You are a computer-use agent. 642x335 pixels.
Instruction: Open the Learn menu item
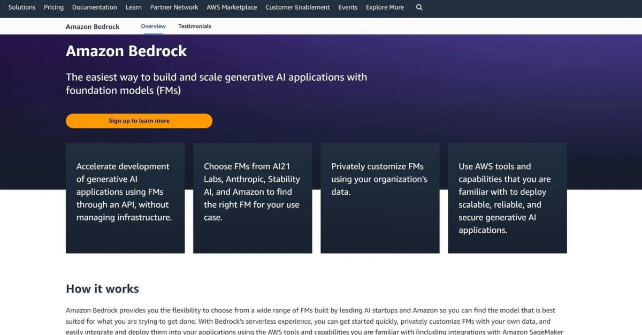point(133,7)
